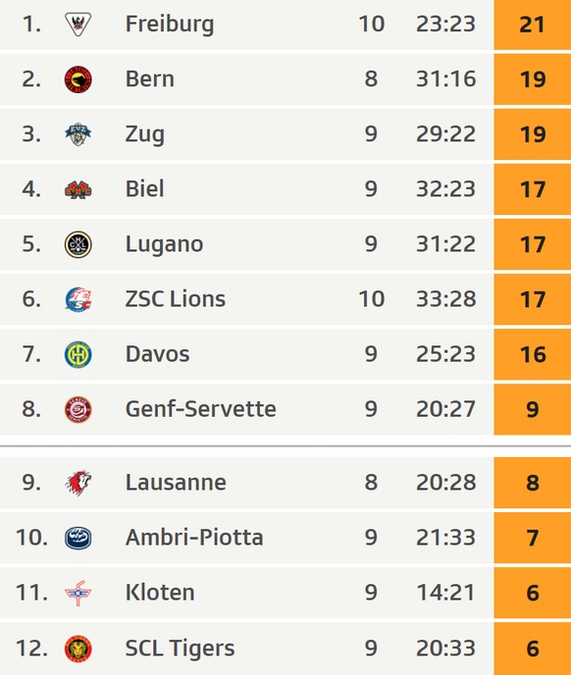Select the Zug EVZ logo

coord(78,134)
